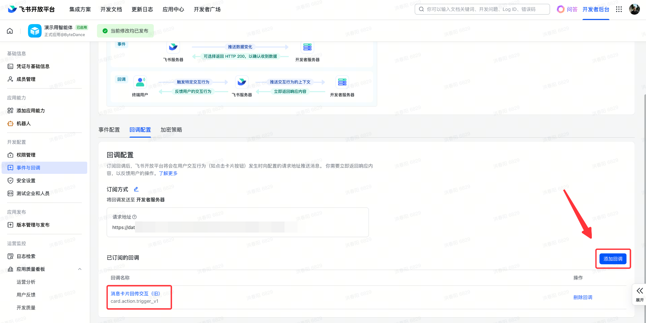
Task: Open 应用中心 in top navigation
Action: pos(174,9)
